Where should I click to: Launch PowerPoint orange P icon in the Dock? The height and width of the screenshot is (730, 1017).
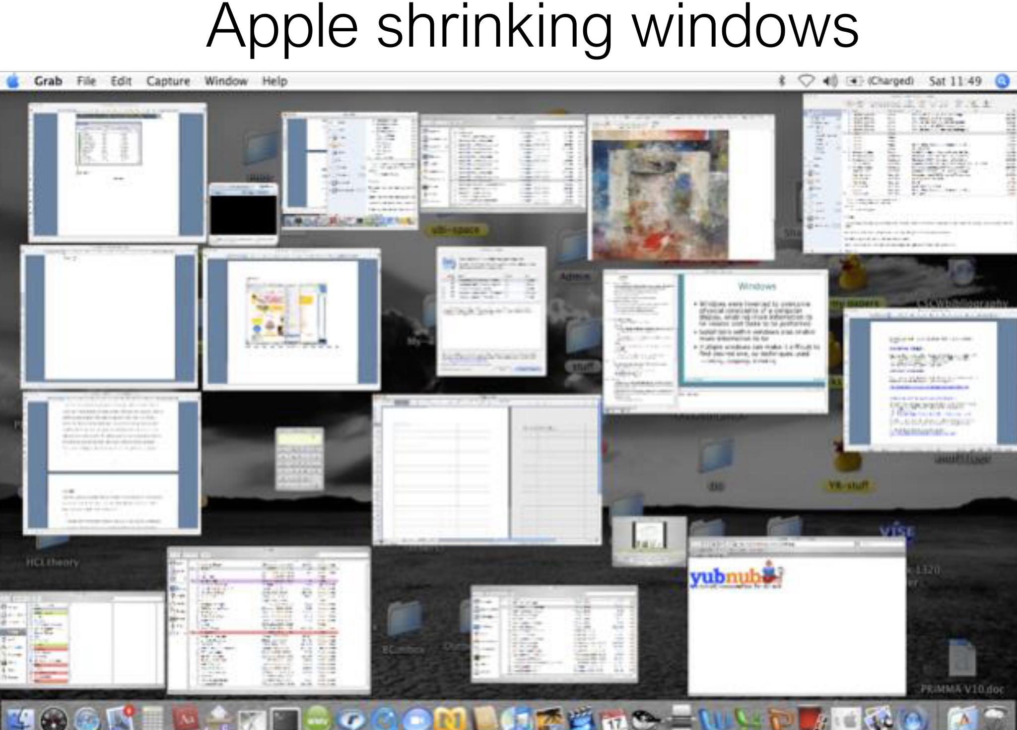pyautogui.click(x=781, y=718)
